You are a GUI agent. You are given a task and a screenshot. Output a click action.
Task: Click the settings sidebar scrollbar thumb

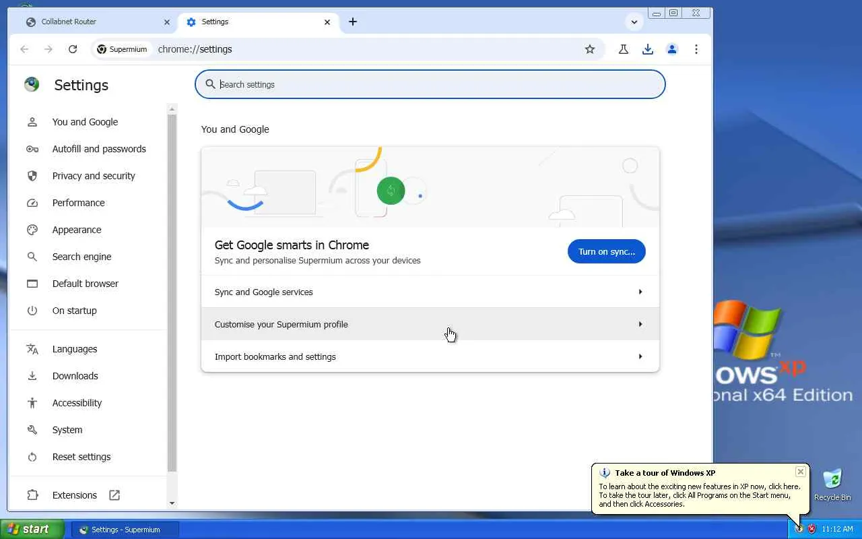[x=172, y=292]
